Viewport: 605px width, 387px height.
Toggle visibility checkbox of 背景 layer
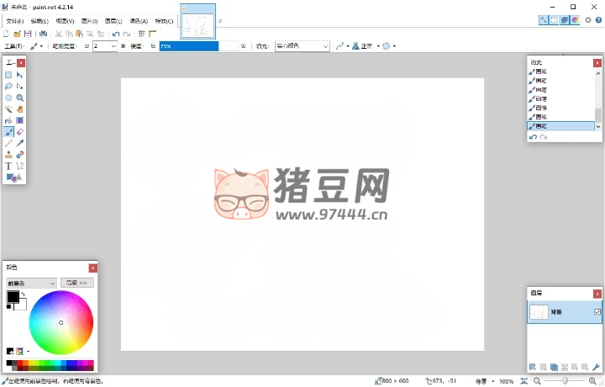[x=597, y=312]
